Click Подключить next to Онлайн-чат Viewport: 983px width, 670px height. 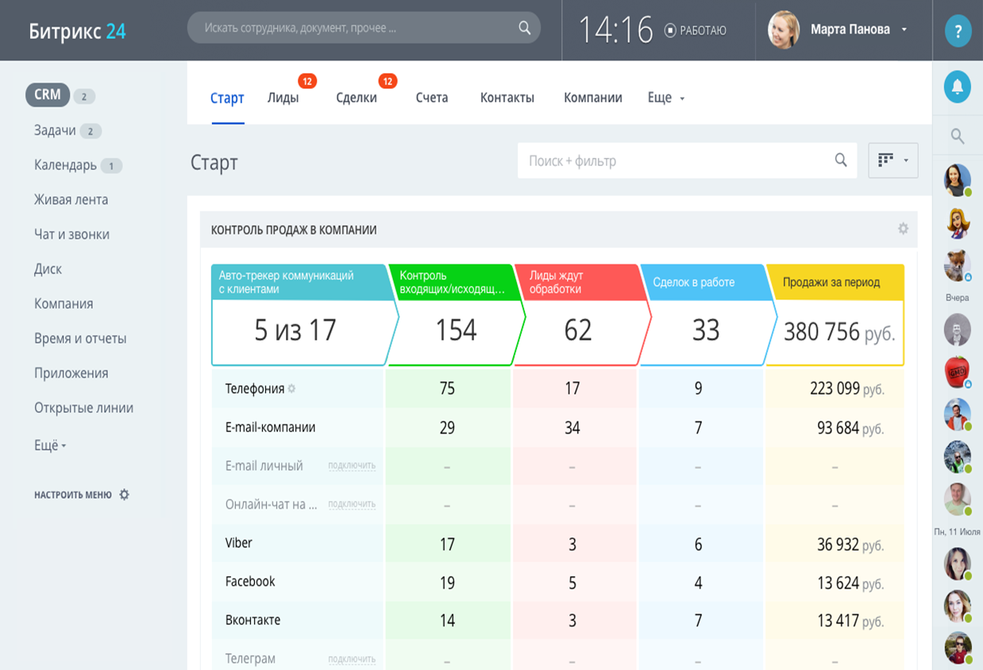coord(352,505)
